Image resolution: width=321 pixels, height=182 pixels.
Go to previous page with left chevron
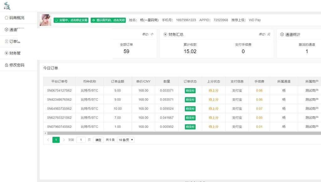(x=48, y=140)
